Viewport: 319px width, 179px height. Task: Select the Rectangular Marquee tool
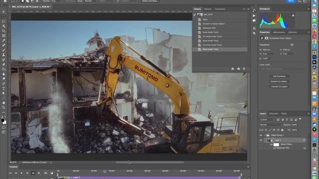coord(3,16)
